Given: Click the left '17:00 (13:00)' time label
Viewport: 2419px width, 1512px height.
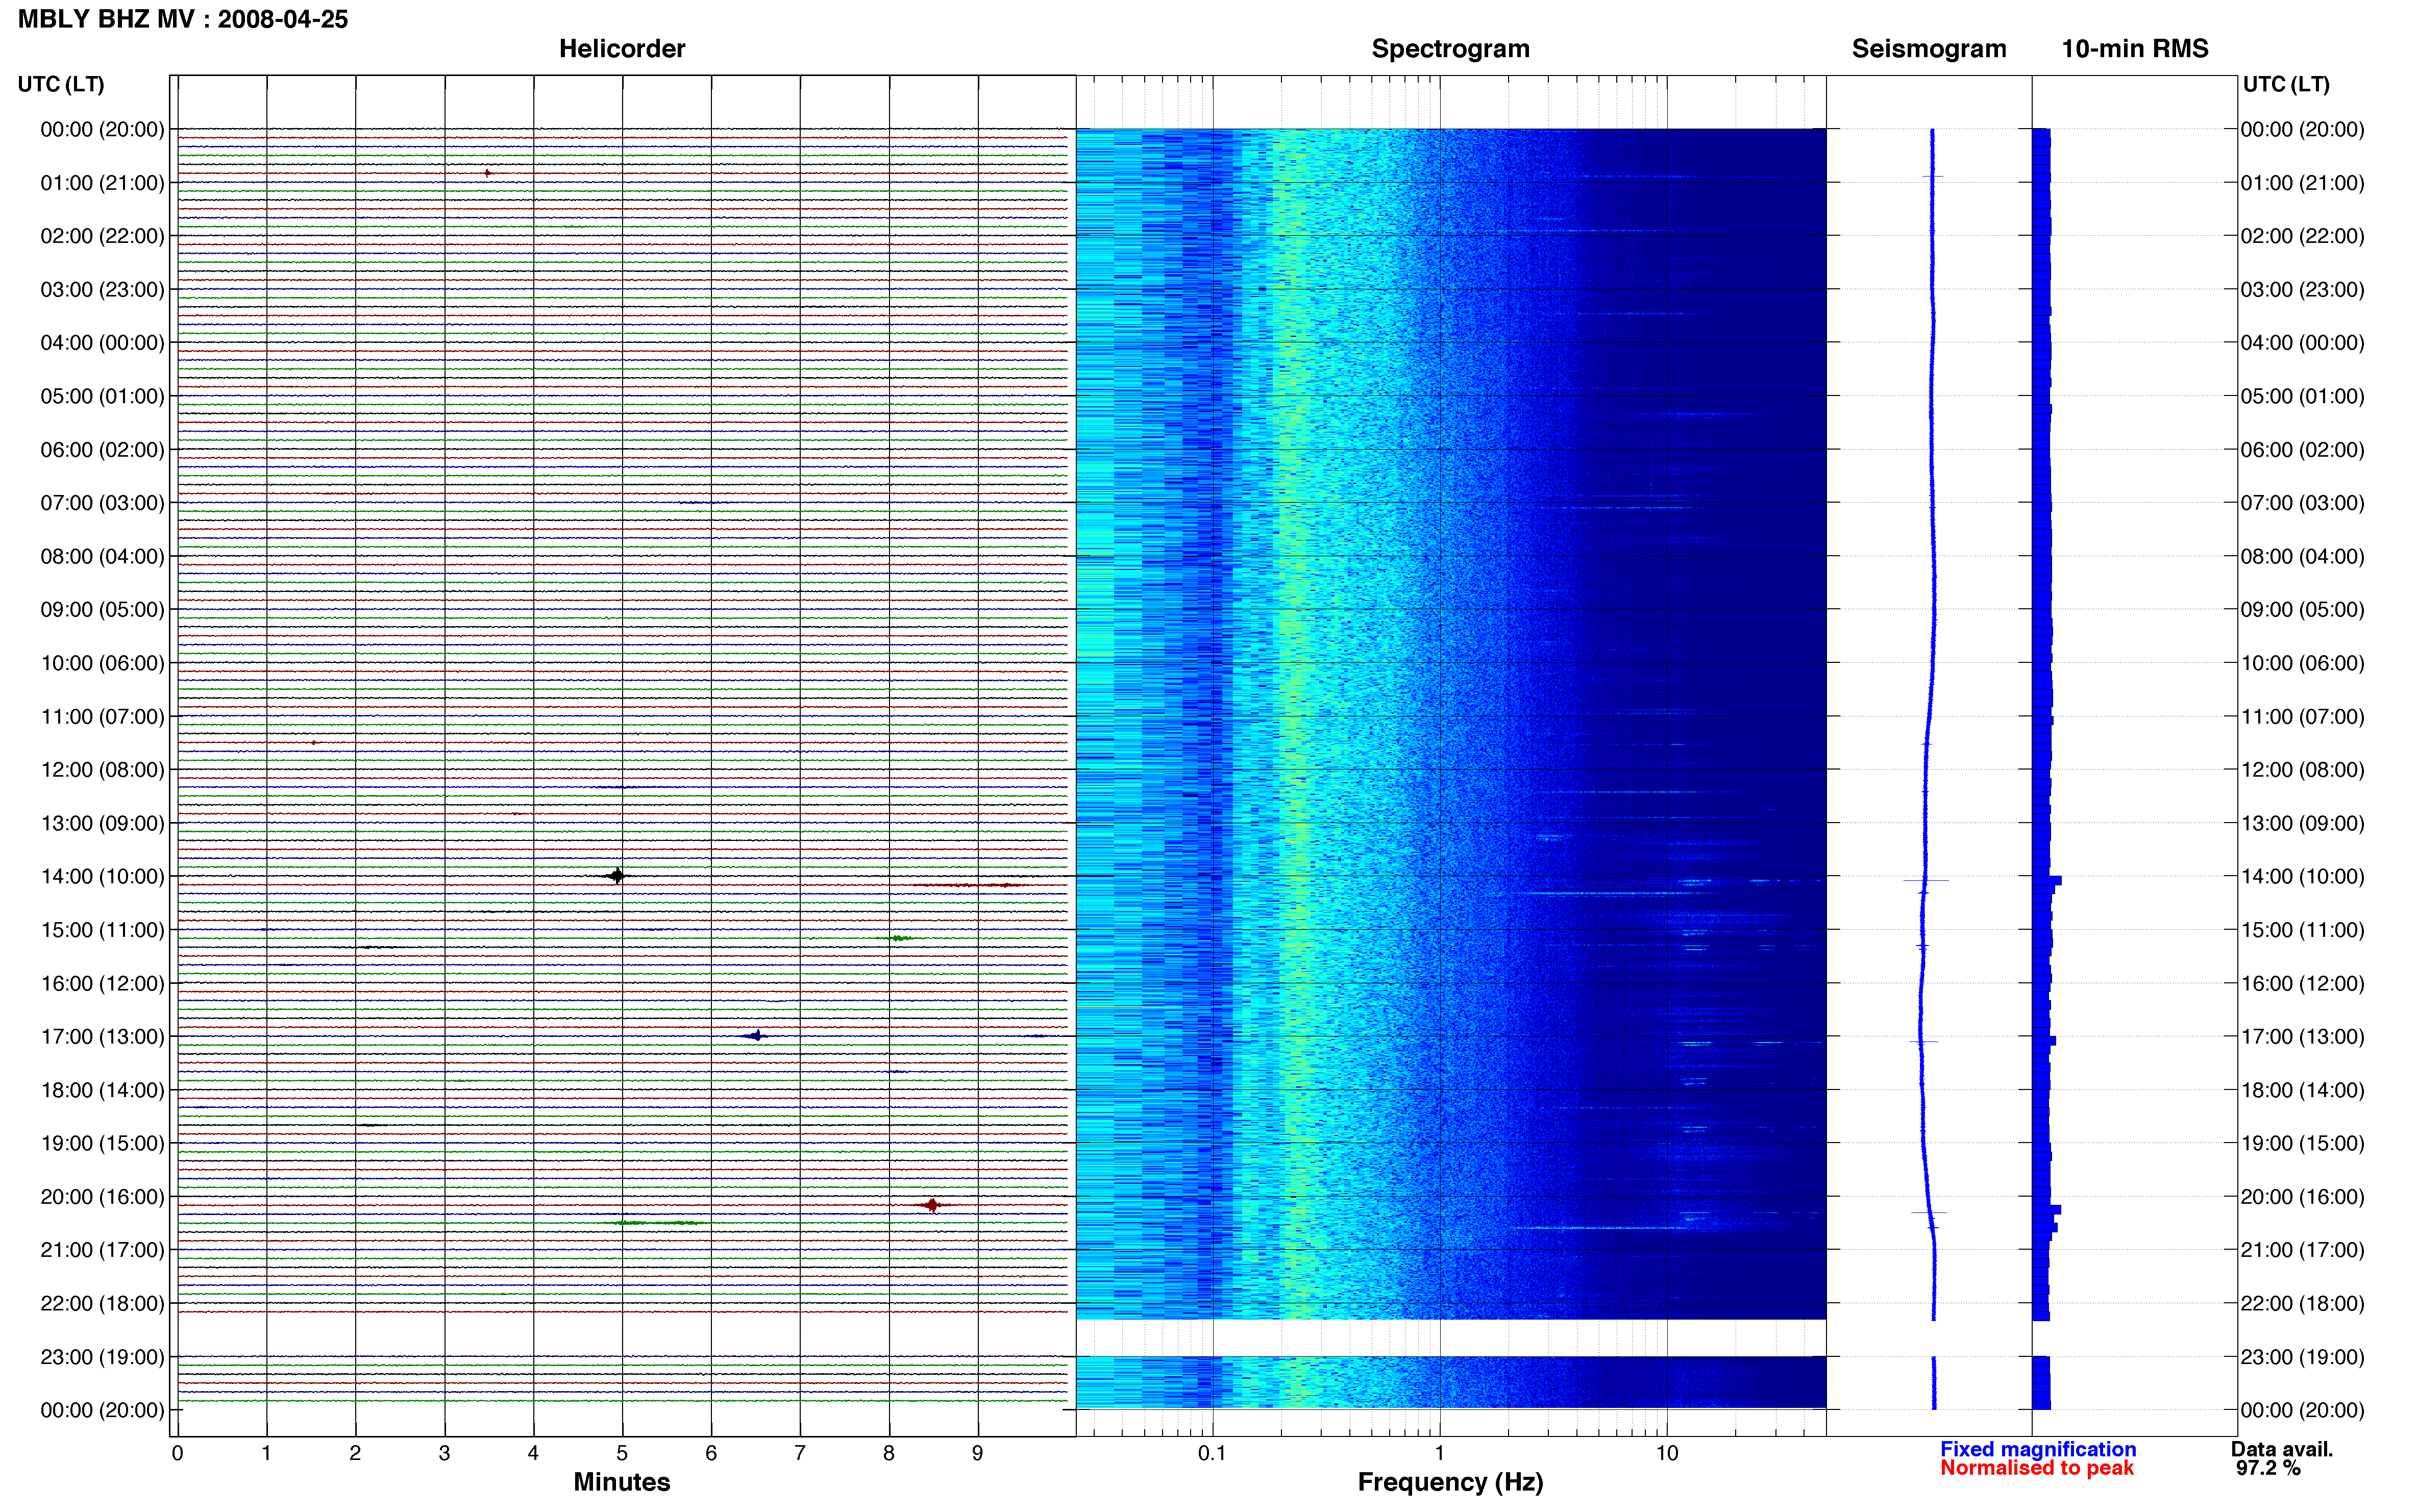Looking at the screenshot, I should (102, 1037).
